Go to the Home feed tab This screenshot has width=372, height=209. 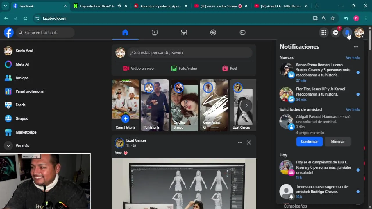(125, 33)
